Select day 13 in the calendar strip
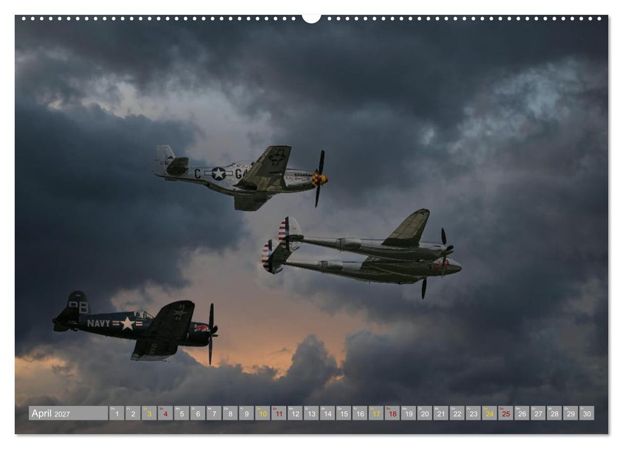This screenshot has height=449, width=623. click(312, 413)
